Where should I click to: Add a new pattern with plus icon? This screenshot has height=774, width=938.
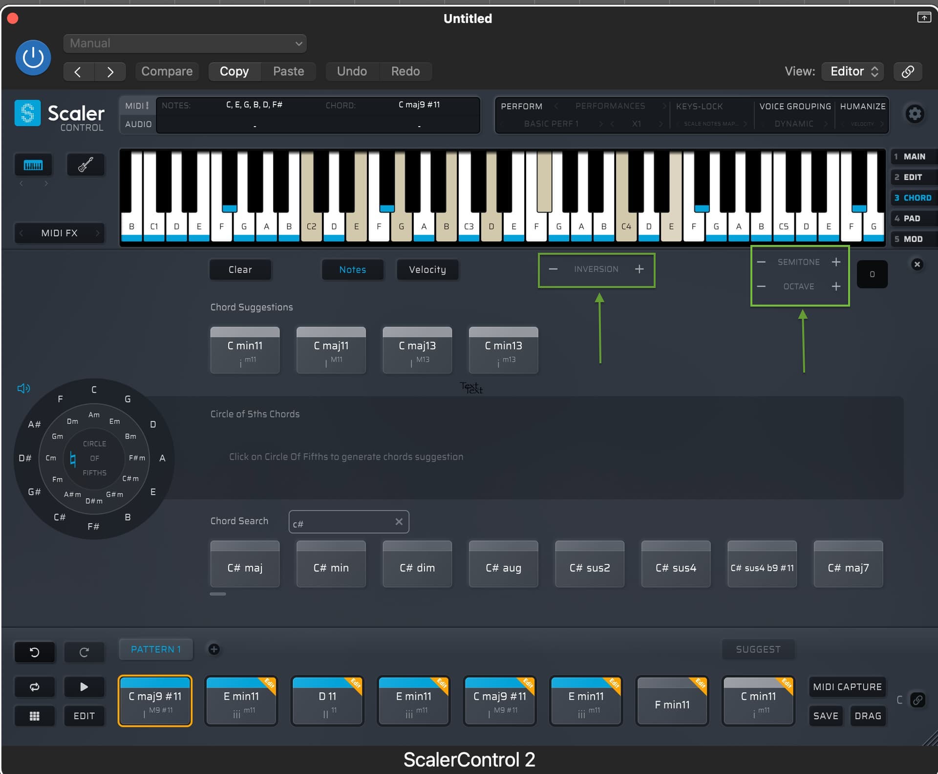pos(214,649)
